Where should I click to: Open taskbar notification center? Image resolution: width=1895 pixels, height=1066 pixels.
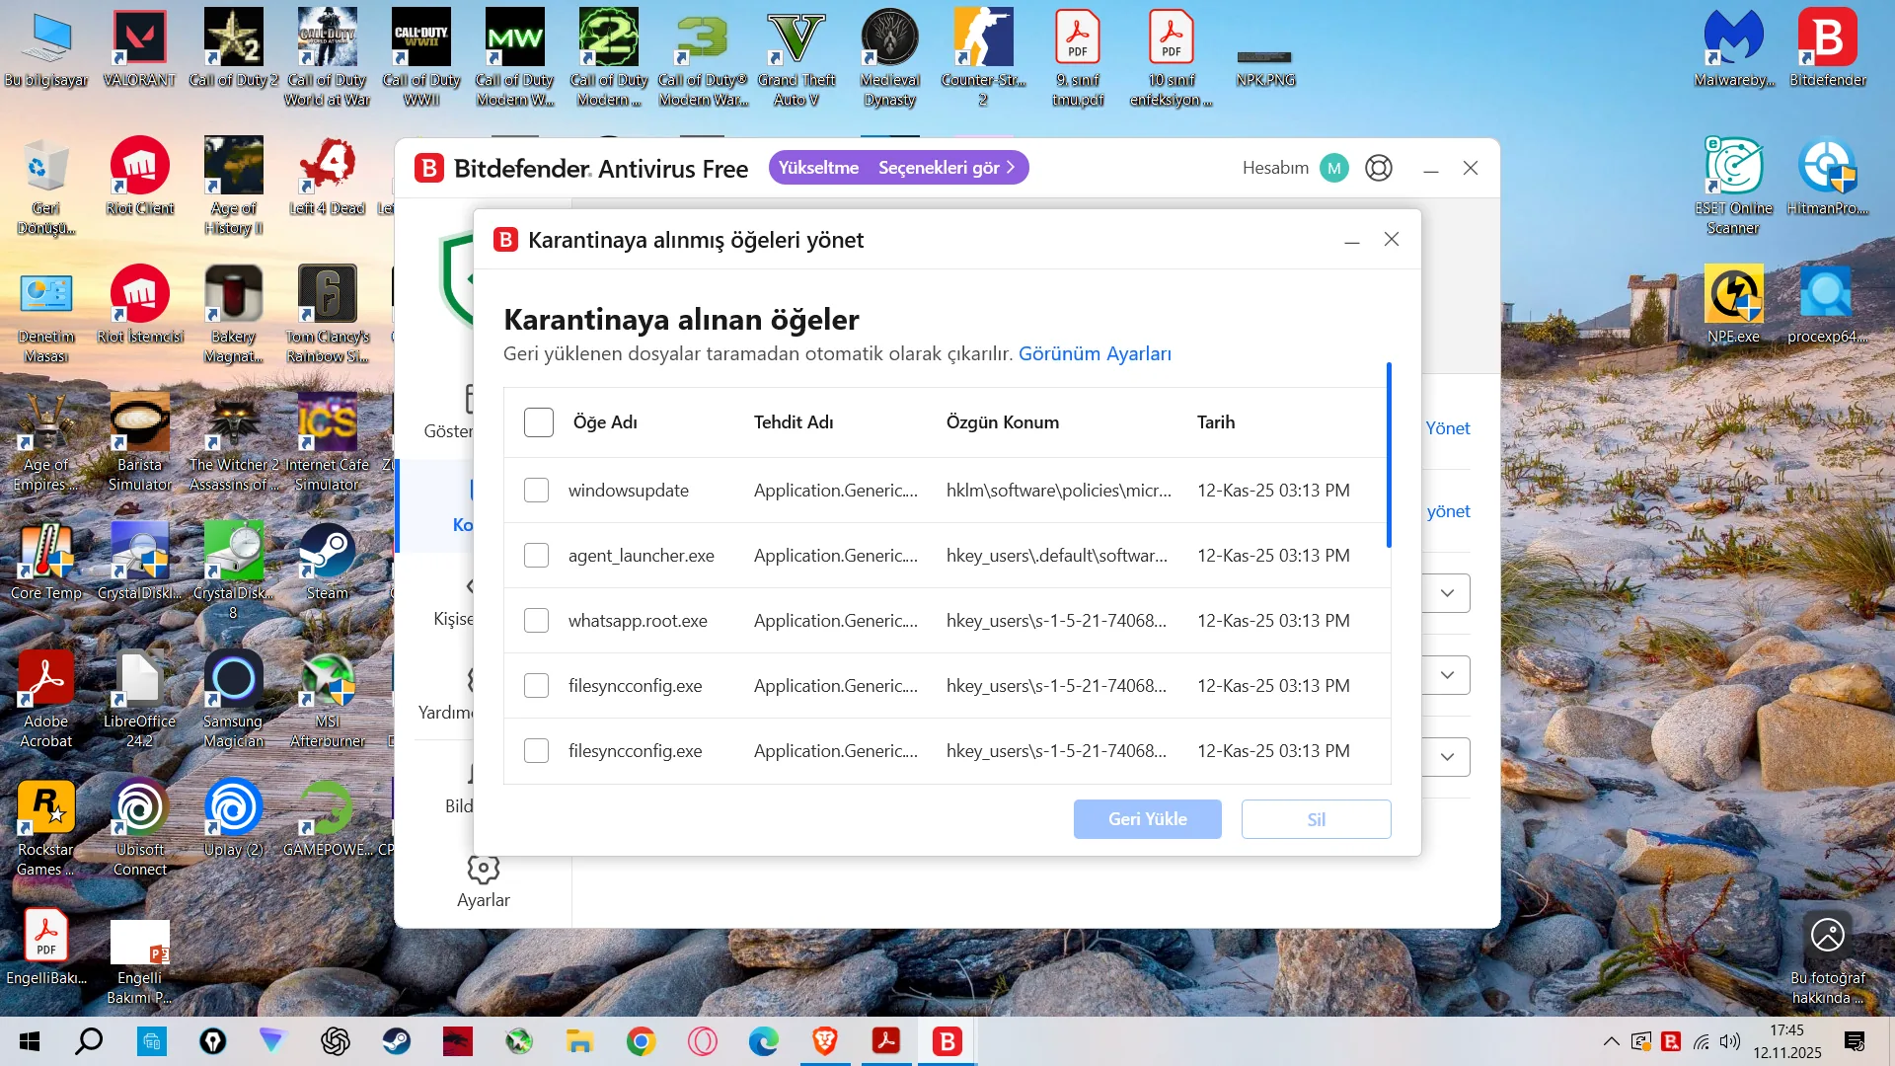tap(1855, 1041)
